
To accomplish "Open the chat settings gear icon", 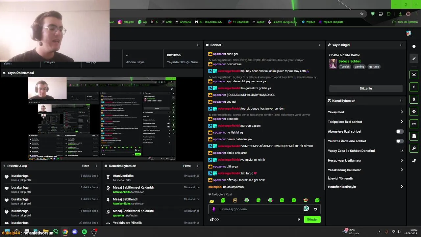I will pos(299,220).
